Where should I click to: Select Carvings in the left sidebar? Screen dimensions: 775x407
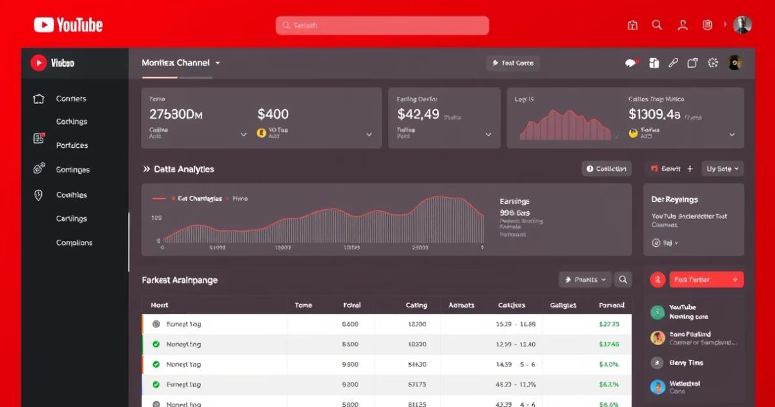click(71, 218)
